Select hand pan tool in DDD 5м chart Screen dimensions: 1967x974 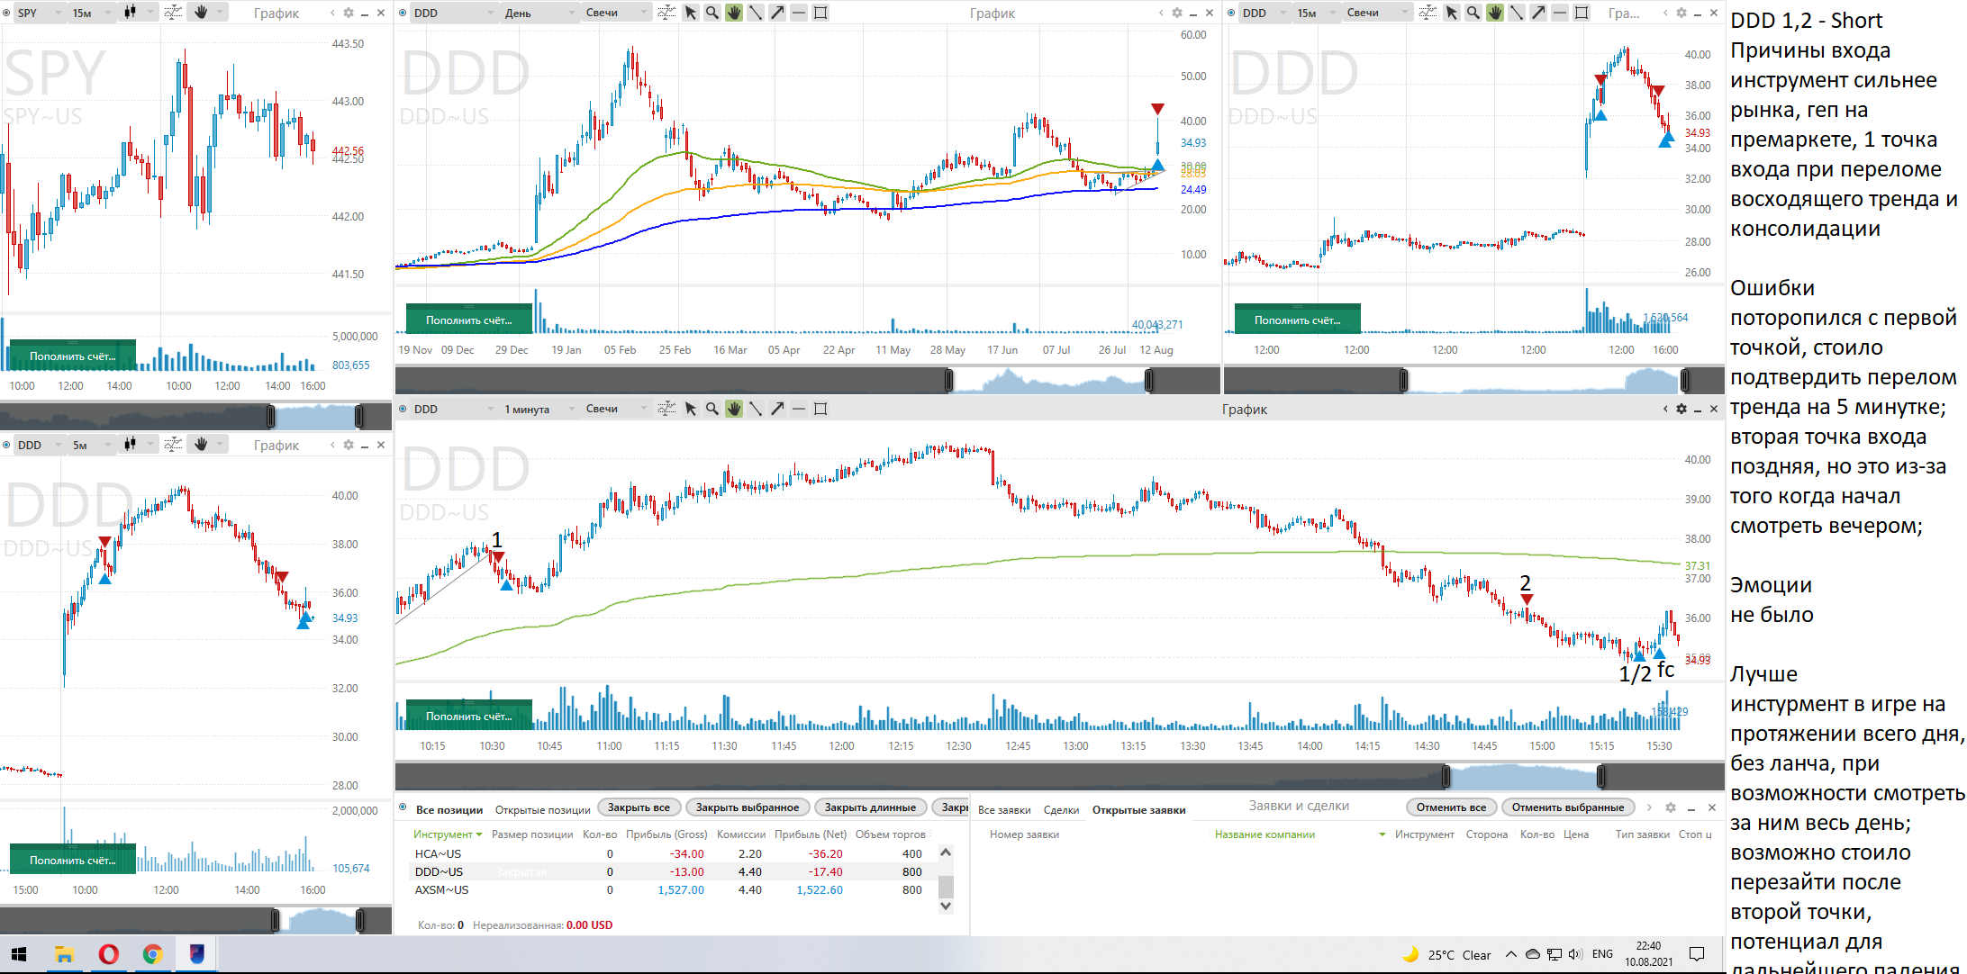(201, 445)
